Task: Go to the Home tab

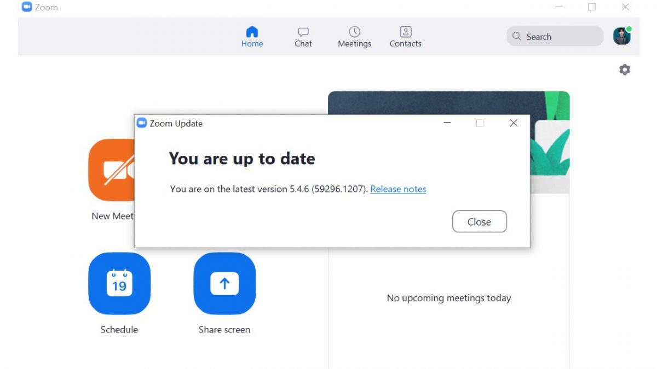Action: pyautogui.click(x=252, y=37)
